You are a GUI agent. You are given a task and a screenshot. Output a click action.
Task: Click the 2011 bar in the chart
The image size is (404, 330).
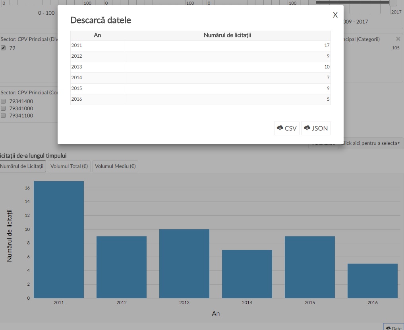pos(59,239)
